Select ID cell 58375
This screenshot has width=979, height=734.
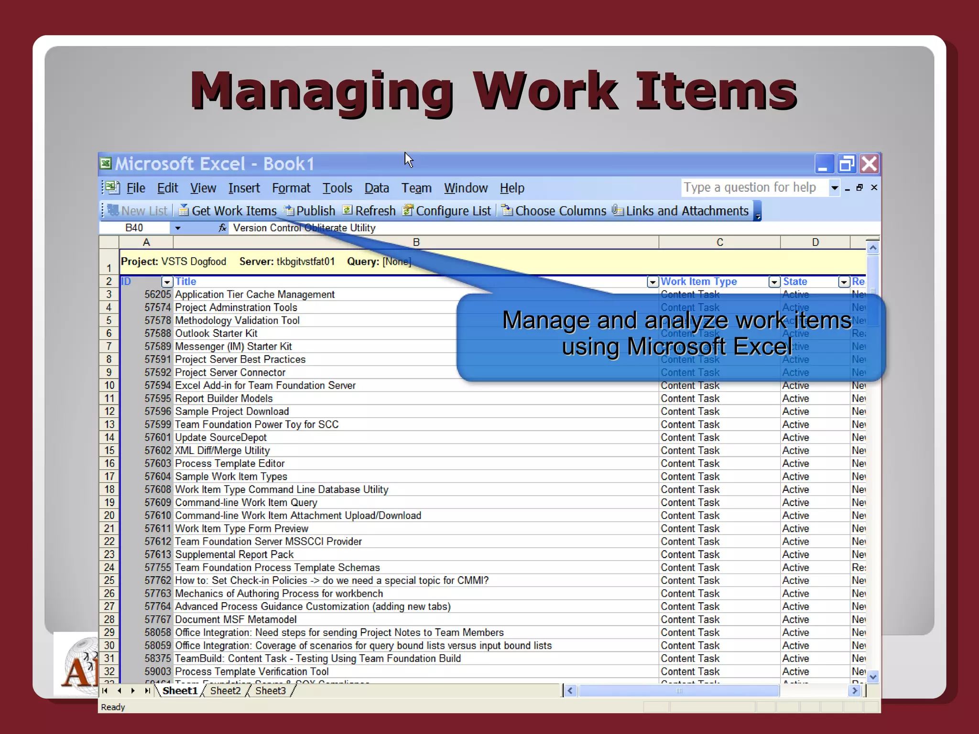pyautogui.click(x=146, y=658)
